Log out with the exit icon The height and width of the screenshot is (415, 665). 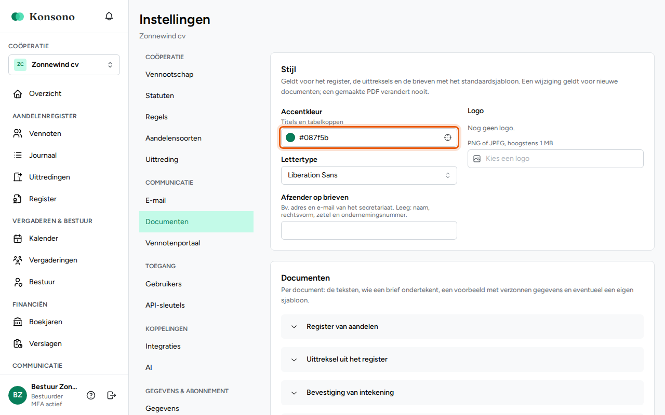click(x=111, y=395)
